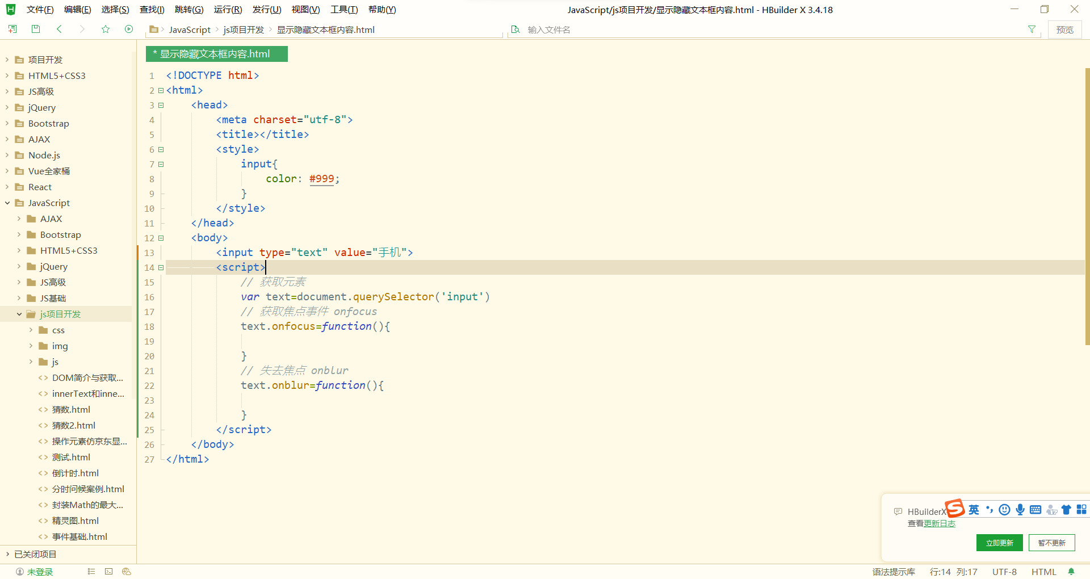This screenshot has width=1090, height=579.
Task: Click the 立即更新 update button
Action: tap(999, 542)
